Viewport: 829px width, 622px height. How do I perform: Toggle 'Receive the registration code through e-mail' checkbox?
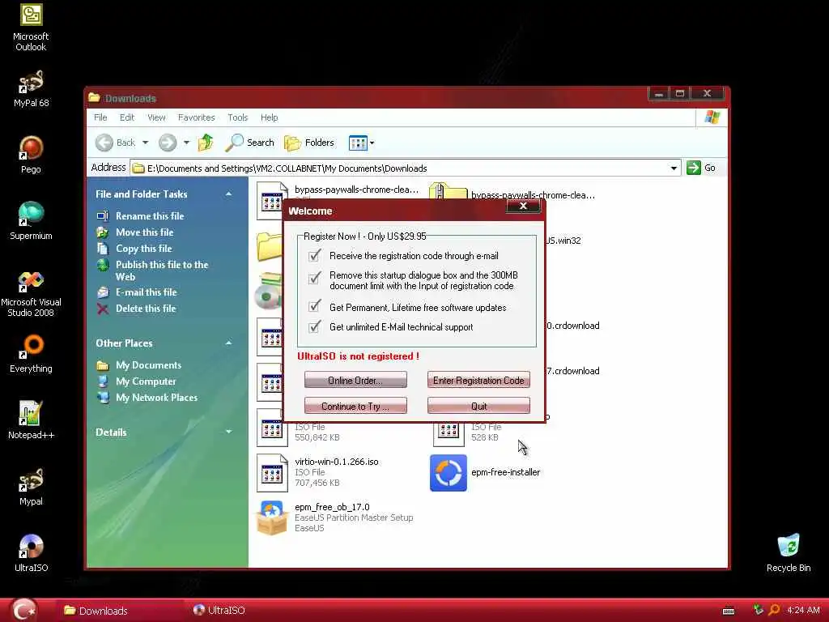click(x=314, y=256)
